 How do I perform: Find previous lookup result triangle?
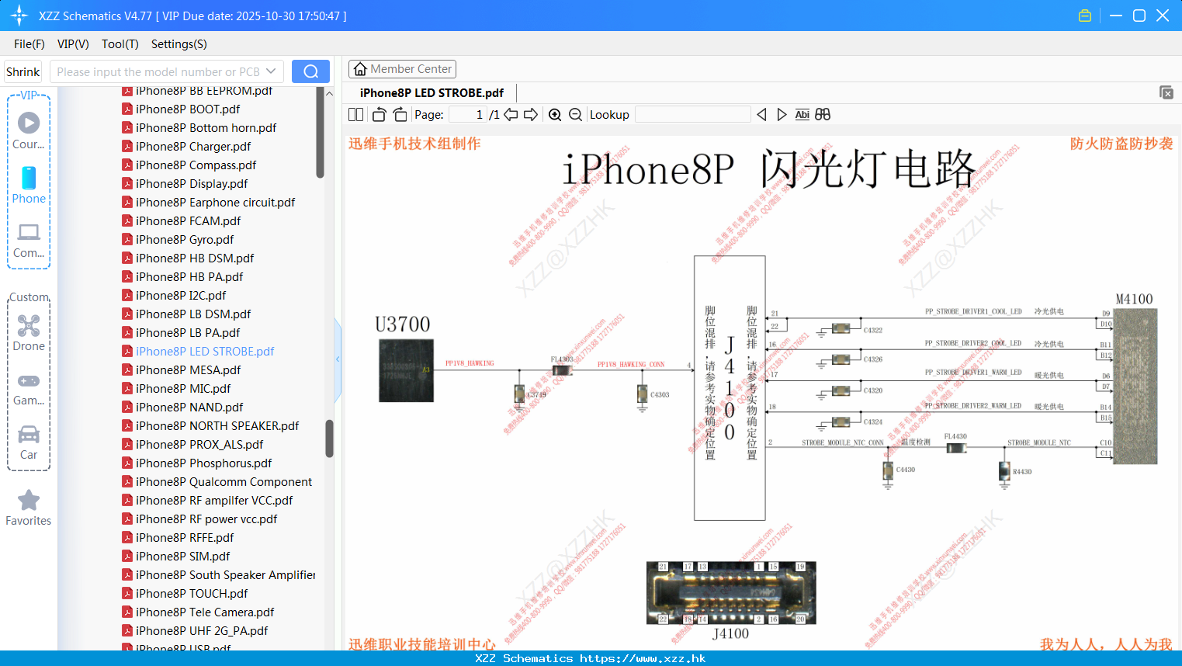761,115
